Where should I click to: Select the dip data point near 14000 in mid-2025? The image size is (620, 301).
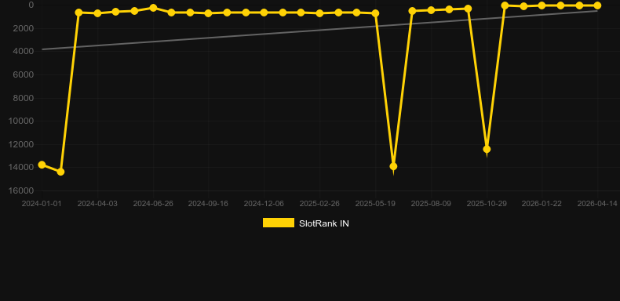(x=393, y=167)
